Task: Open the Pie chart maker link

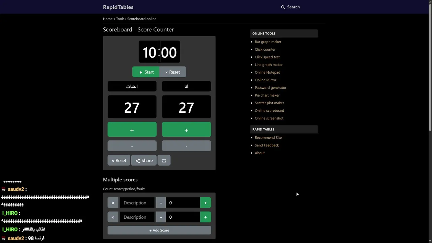Action: click(267, 95)
